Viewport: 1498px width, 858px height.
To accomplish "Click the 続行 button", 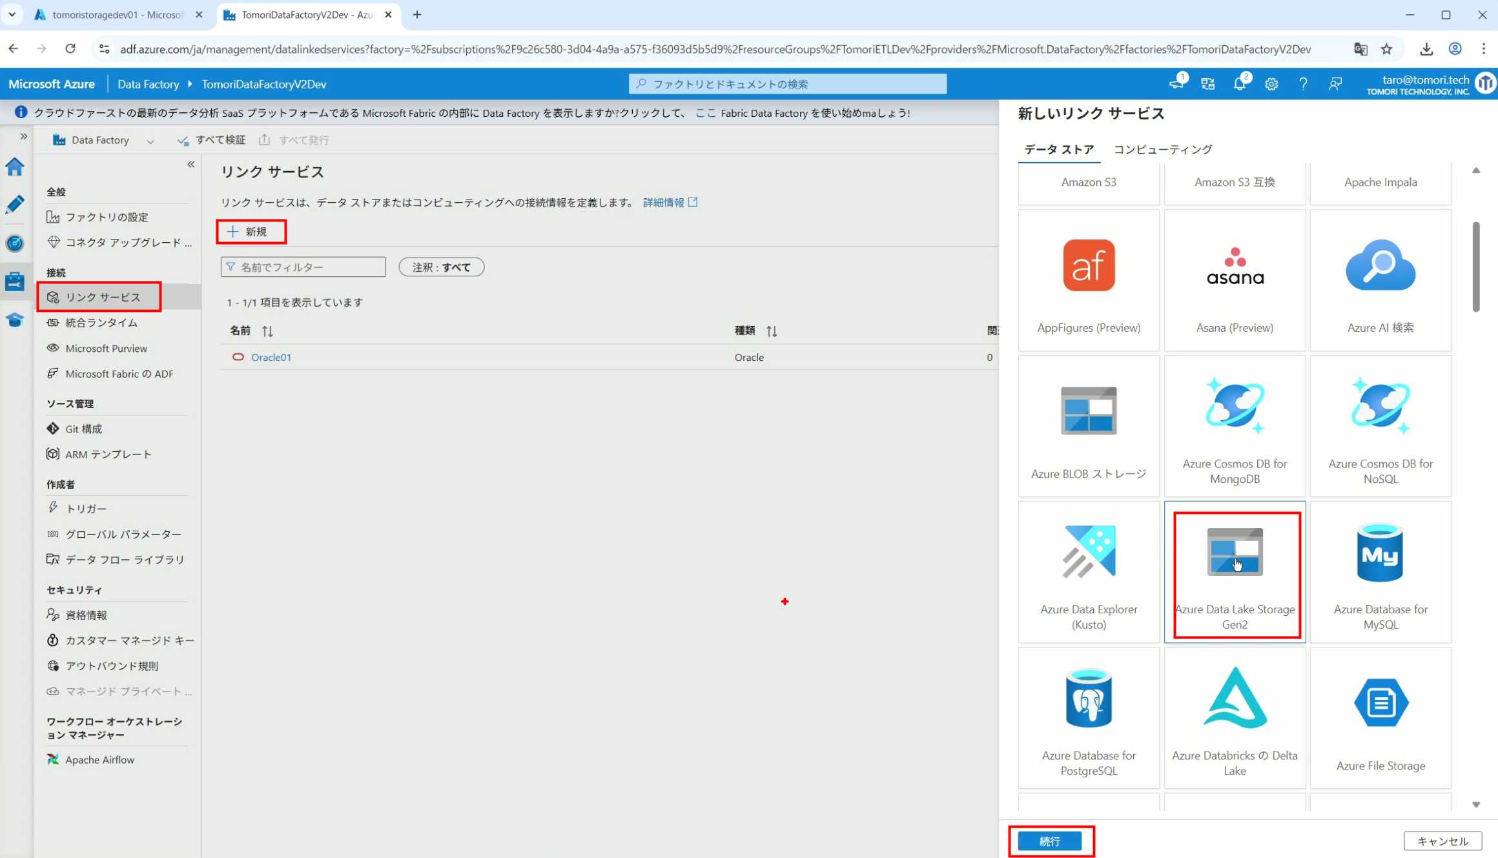I will coord(1049,841).
